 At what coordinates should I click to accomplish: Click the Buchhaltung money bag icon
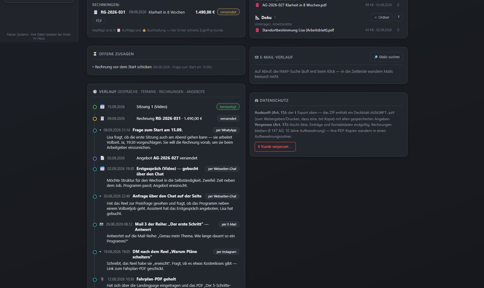tap(144, 30)
